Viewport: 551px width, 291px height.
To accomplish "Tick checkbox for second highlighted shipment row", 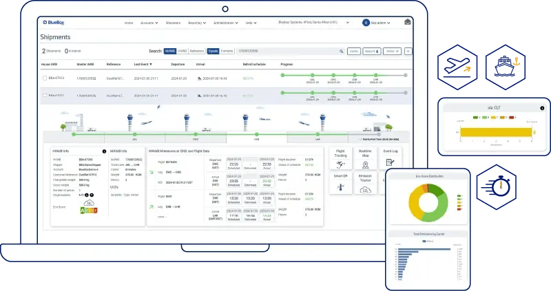I will click(45, 96).
